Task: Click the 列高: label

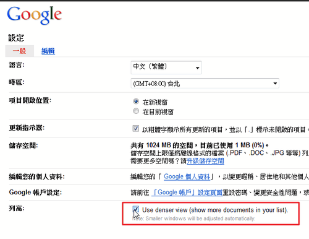Action: [x=17, y=208]
